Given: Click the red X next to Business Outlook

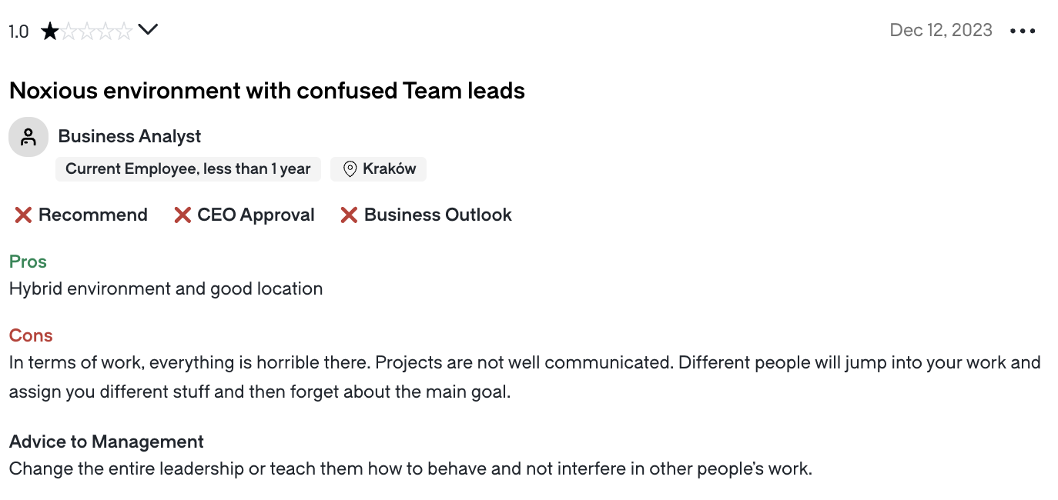Looking at the screenshot, I should (349, 215).
